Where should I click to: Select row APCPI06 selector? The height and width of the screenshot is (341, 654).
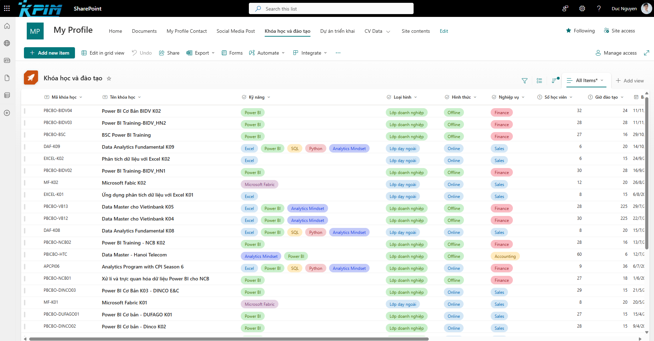tap(25, 267)
